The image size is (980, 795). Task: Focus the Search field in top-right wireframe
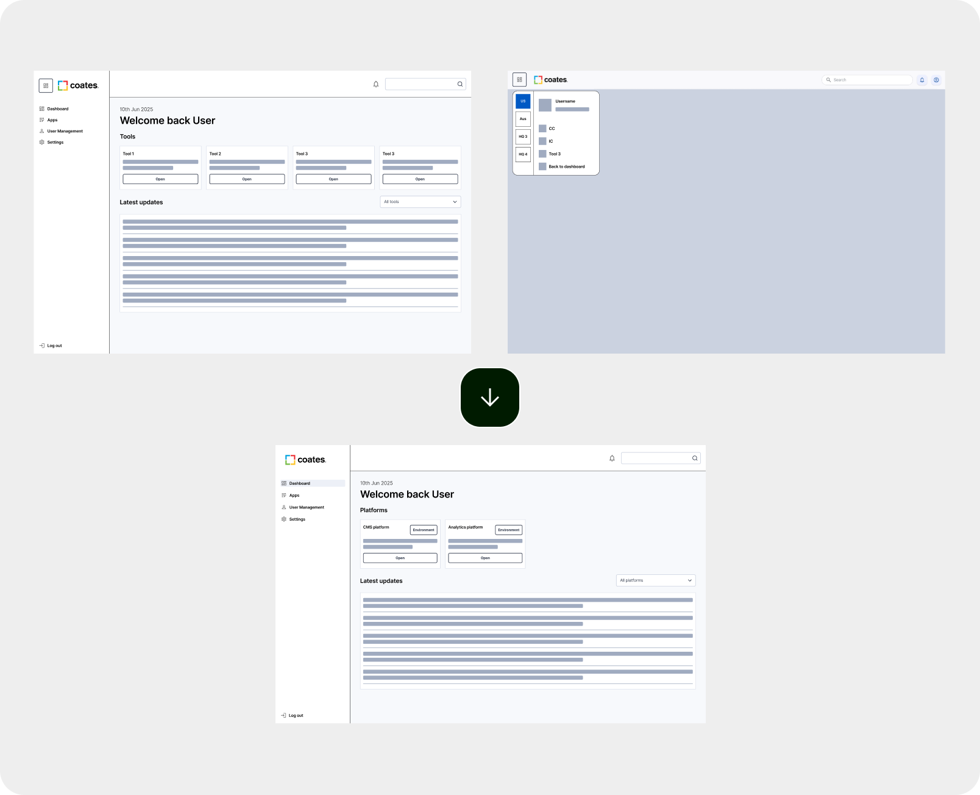click(867, 80)
